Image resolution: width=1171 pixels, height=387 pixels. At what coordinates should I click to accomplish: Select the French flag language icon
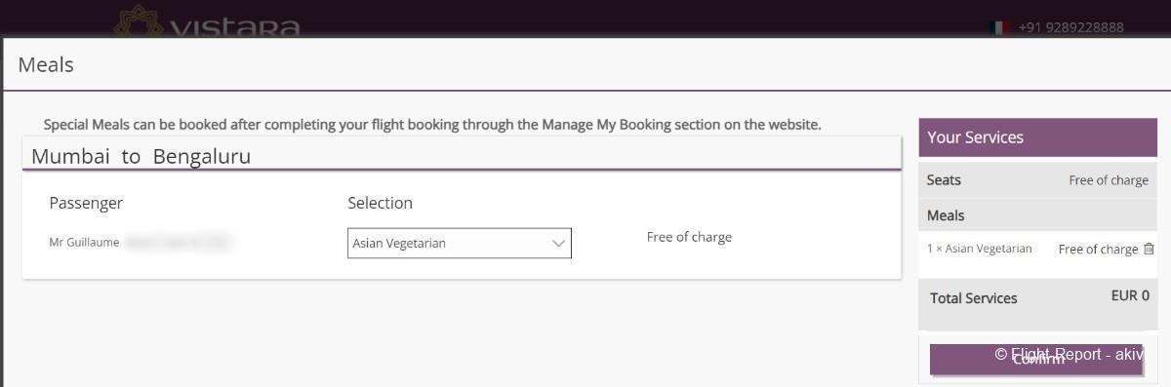pyautogui.click(x=999, y=27)
